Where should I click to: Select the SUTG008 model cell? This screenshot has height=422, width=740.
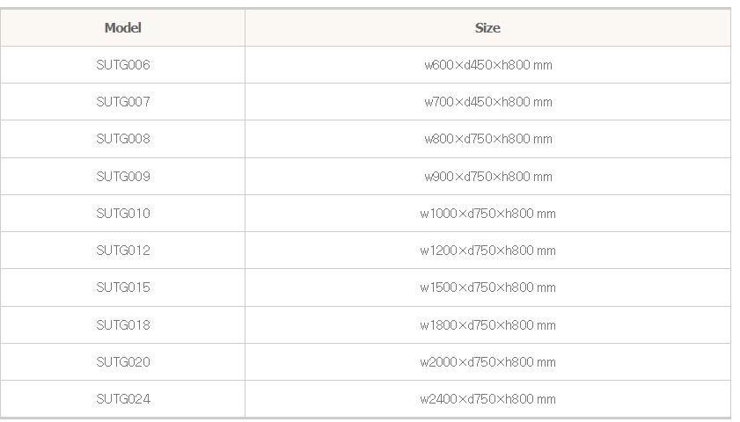pyautogui.click(x=123, y=139)
